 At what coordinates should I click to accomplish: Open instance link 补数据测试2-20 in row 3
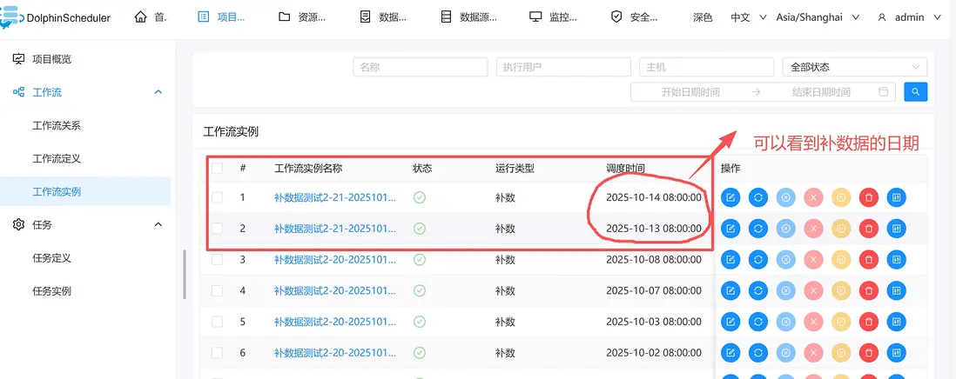click(334, 260)
